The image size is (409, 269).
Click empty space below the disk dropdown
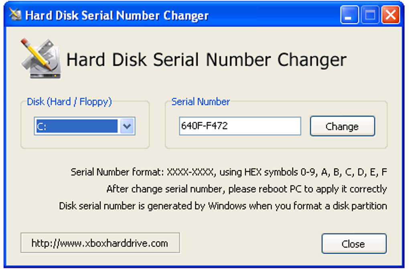pos(84,142)
